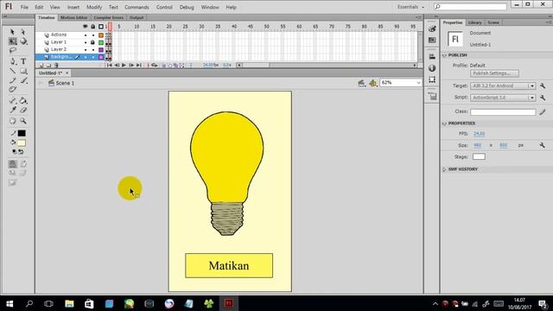Select the Text tool
The height and width of the screenshot is (311, 553).
23,61
